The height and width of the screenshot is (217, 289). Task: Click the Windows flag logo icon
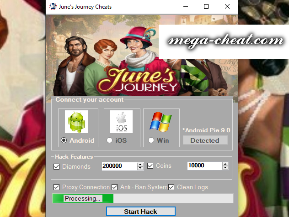pos(161,122)
